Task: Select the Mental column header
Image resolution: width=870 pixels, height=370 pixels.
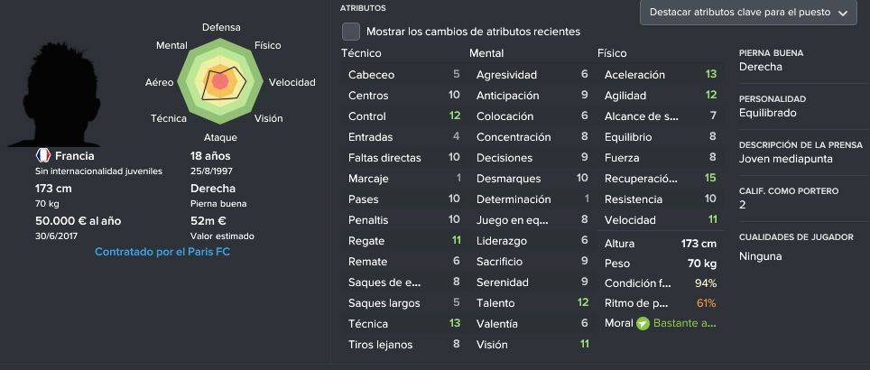Action: (x=486, y=53)
